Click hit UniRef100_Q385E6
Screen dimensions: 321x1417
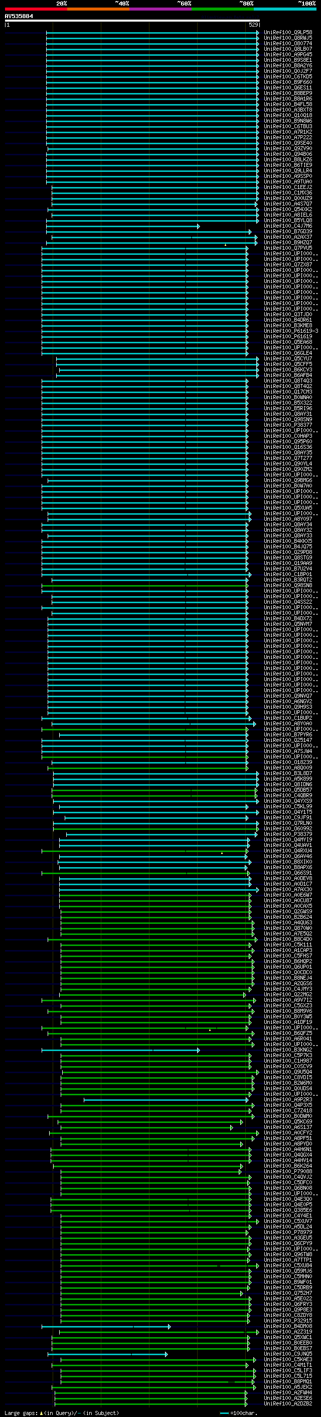288,1210
